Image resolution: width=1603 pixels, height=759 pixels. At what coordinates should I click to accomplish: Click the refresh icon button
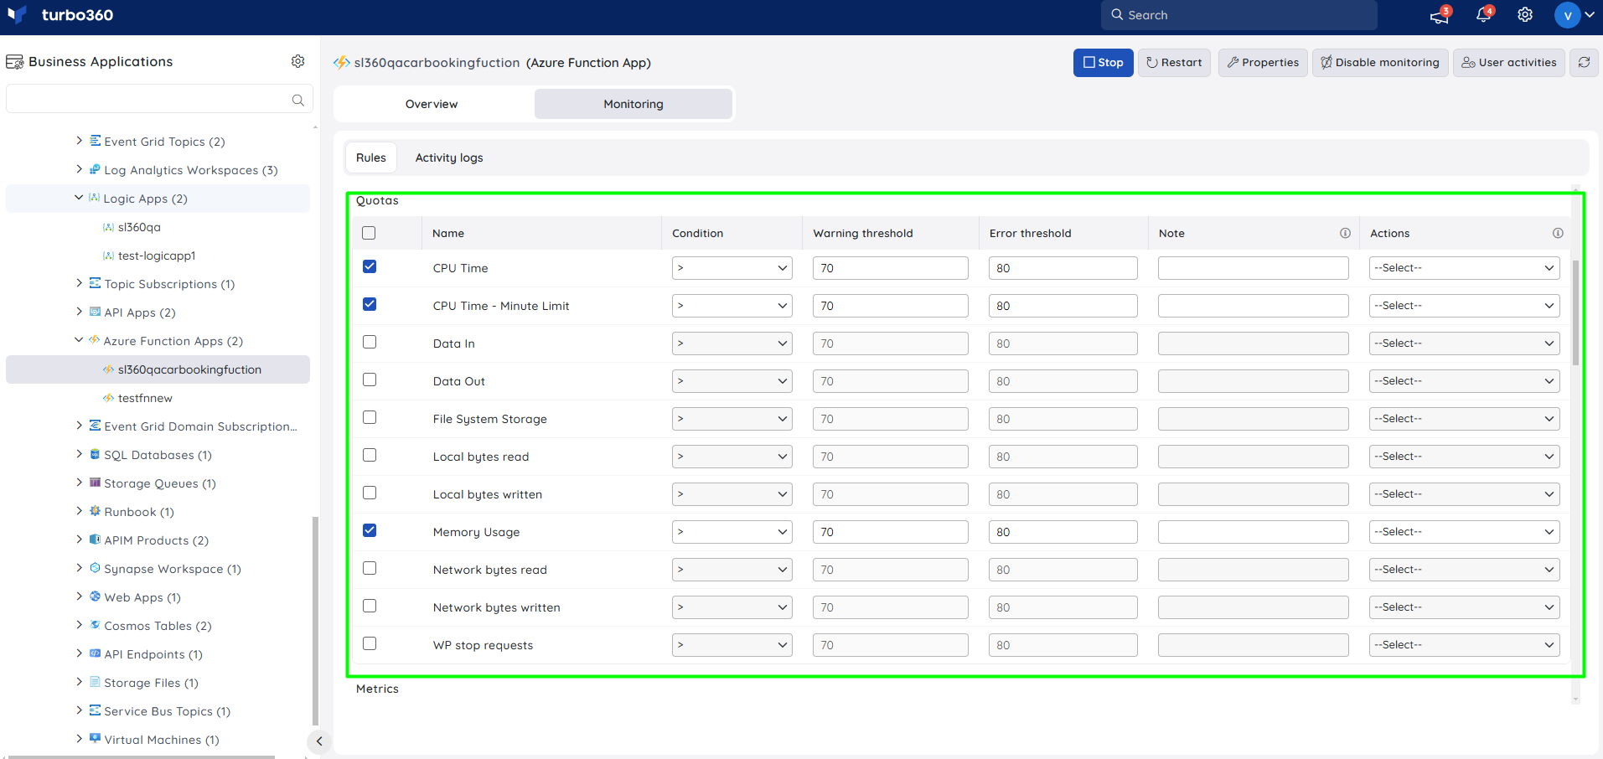pyautogui.click(x=1584, y=62)
